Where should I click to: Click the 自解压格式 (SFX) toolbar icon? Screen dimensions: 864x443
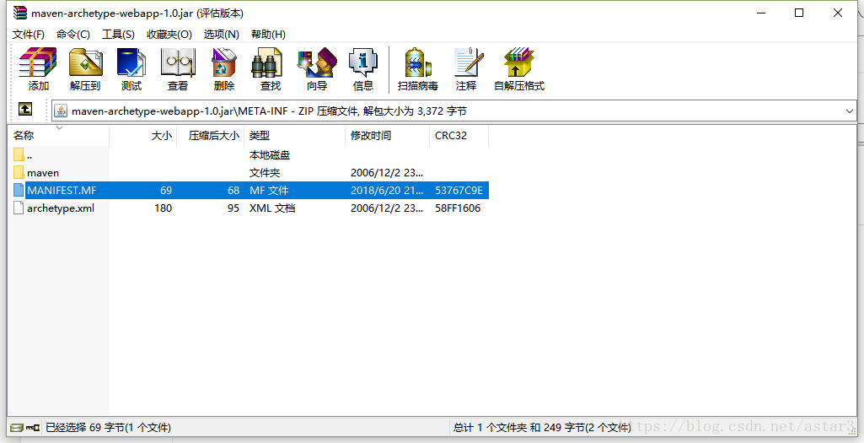(x=518, y=62)
